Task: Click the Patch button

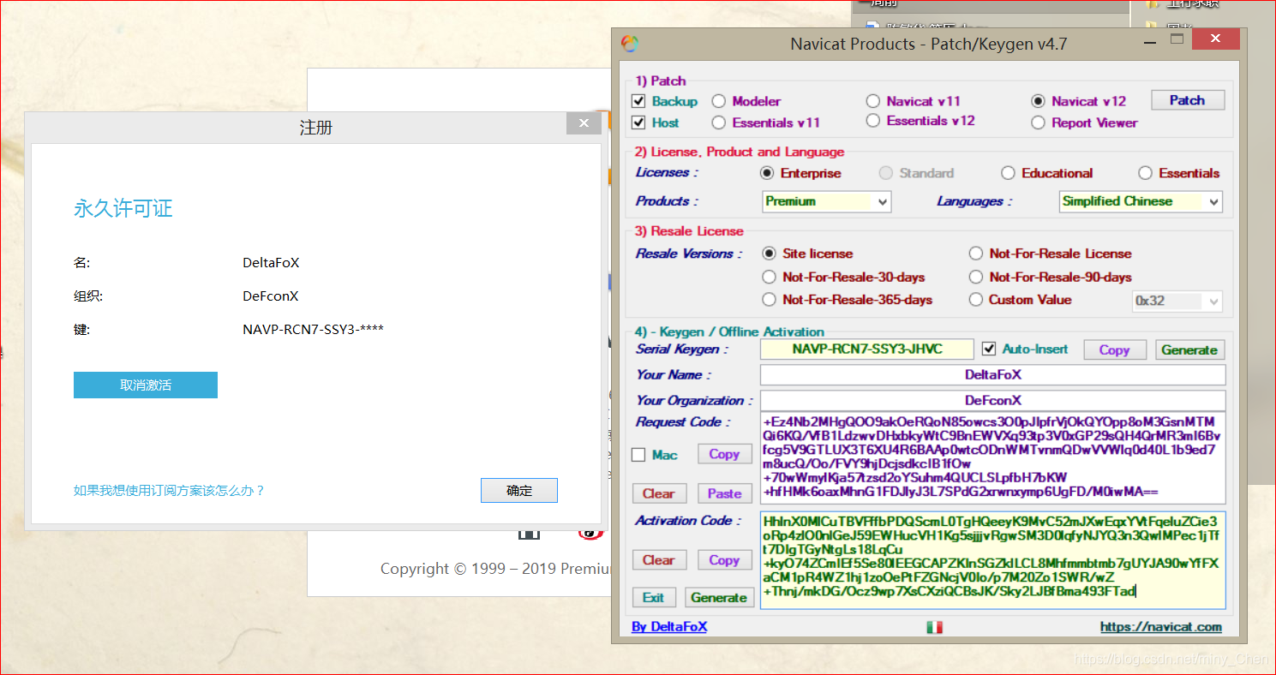Action: click(x=1187, y=100)
